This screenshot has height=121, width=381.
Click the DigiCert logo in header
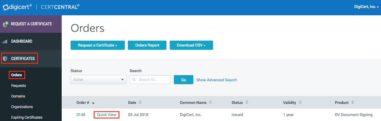(17, 7)
